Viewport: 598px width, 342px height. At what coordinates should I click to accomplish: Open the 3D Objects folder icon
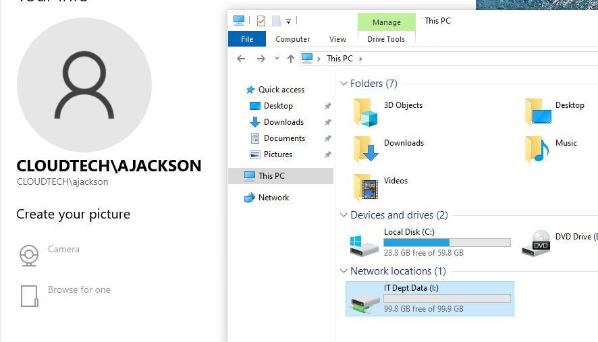(366, 112)
